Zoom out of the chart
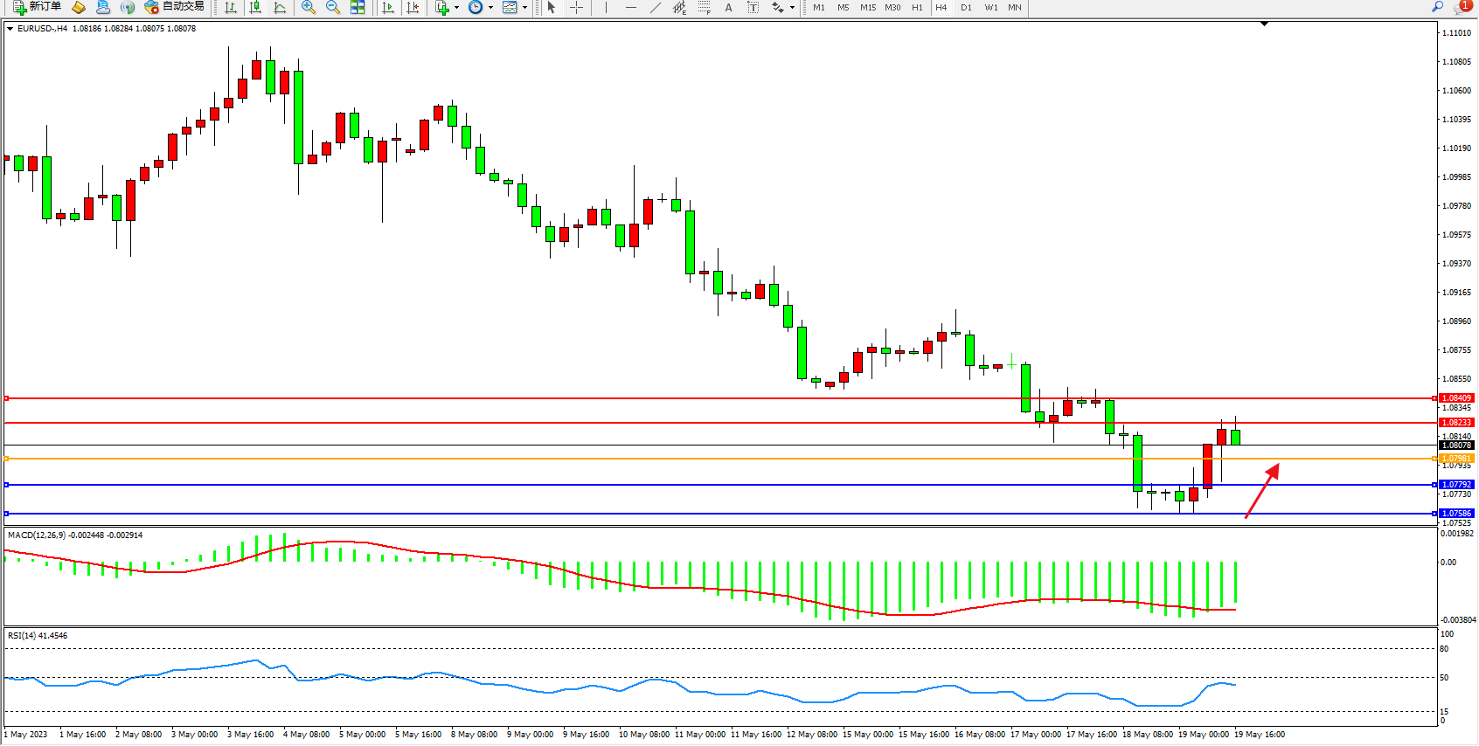This screenshot has width=1479, height=746. click(333, 7)
